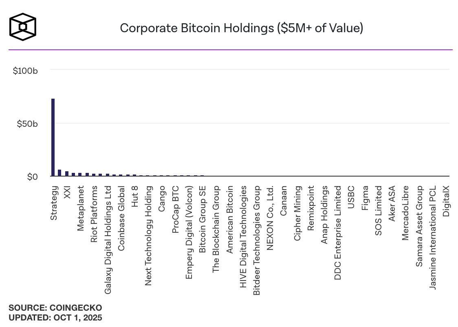Click the DigitalX axis label
The height and width of the screenshot is (327, 458).
pos(446,201)
